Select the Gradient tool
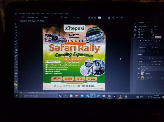Viewport: 164px width, 122px height. pyautogui.click(x=16, y=50)
